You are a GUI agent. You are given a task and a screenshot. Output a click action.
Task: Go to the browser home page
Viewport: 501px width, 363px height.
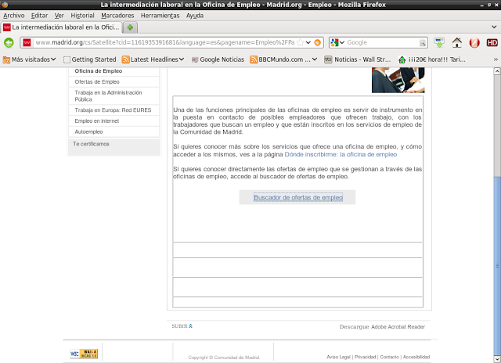point(456,42)
